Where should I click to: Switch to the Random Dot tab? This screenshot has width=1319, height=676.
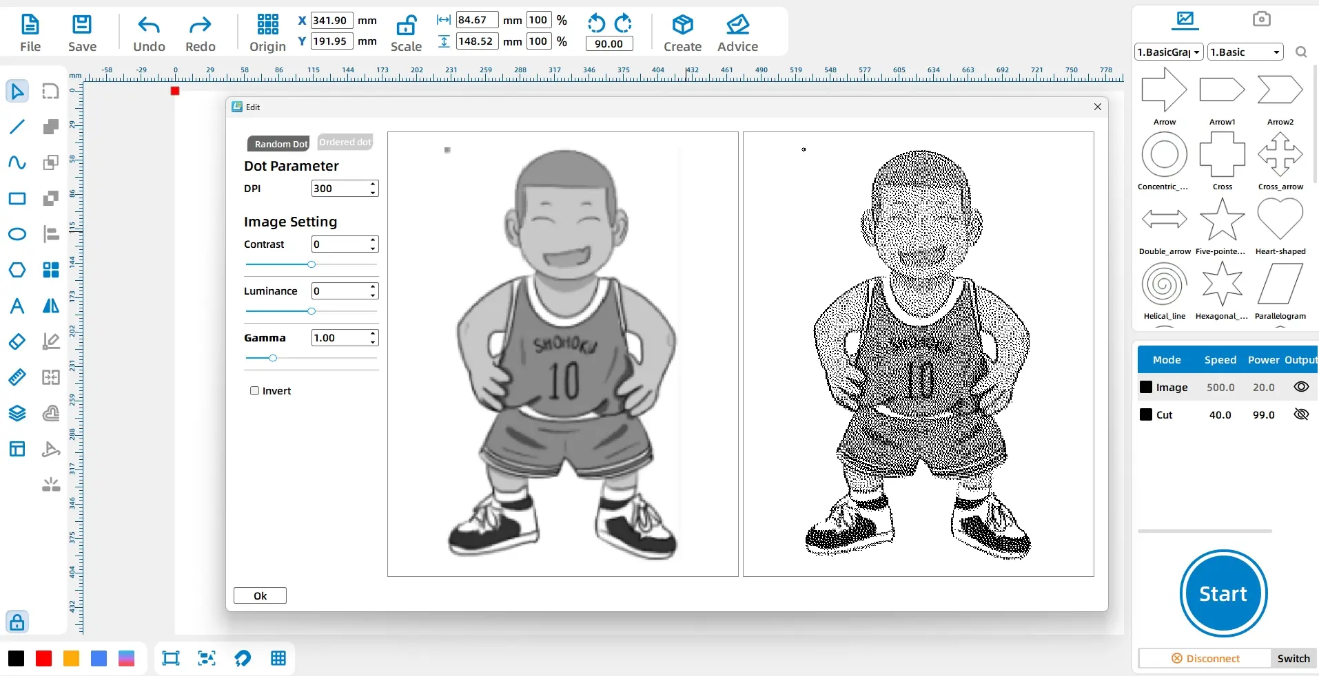279,144
